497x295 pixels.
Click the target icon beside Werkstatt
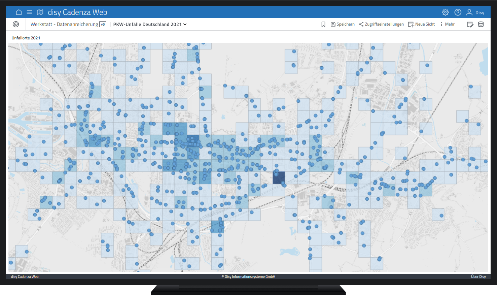pyautogui.click(x=16, y=24)
